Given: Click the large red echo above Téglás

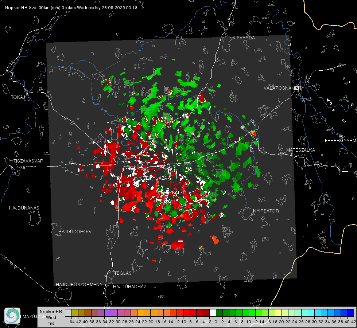Looking at the screenshot, I should click(x=178, y=245).
